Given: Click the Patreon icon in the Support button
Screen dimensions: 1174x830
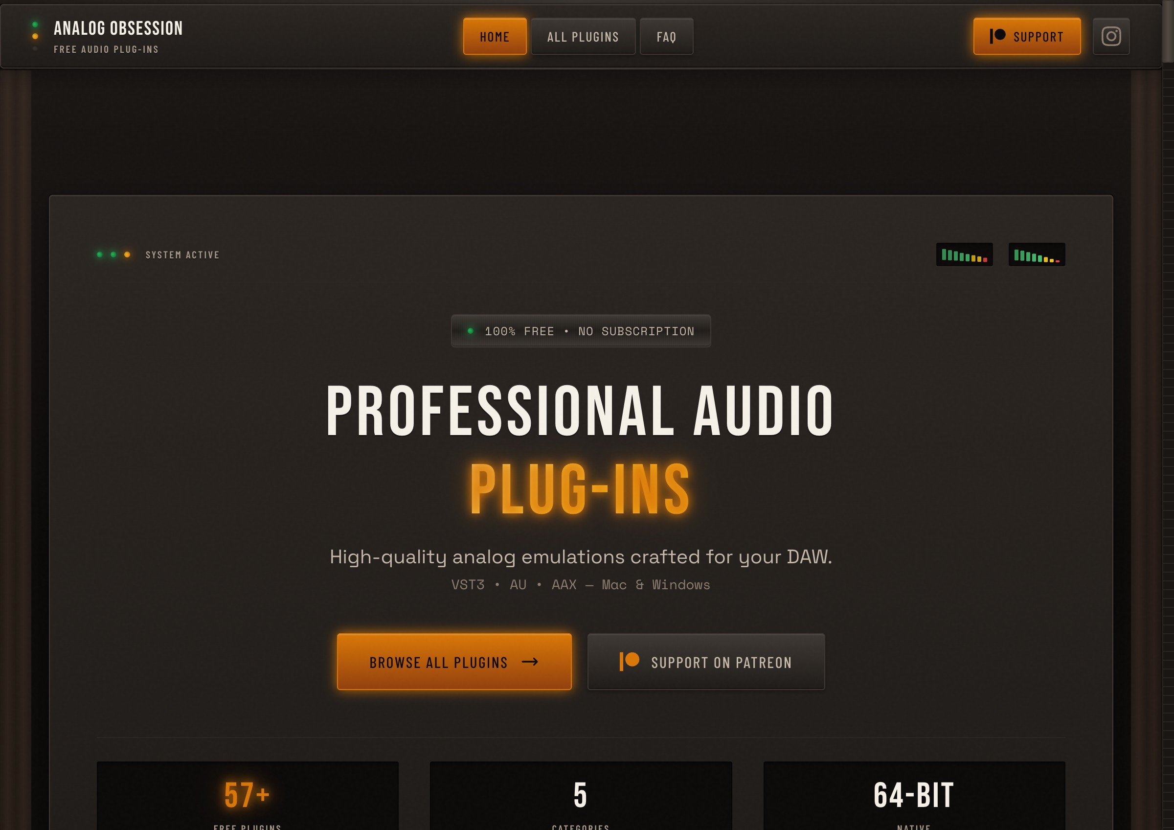Looking at the screenshot, I should (997, 36).
